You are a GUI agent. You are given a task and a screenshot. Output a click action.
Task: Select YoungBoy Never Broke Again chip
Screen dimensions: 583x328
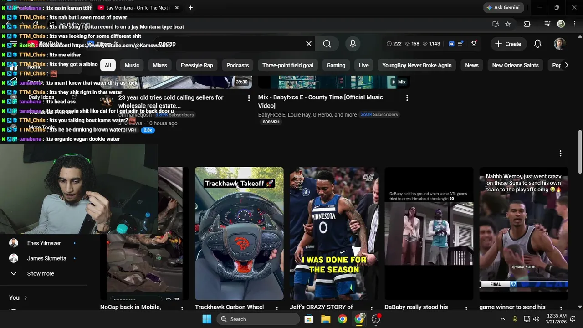pos(417,65)
